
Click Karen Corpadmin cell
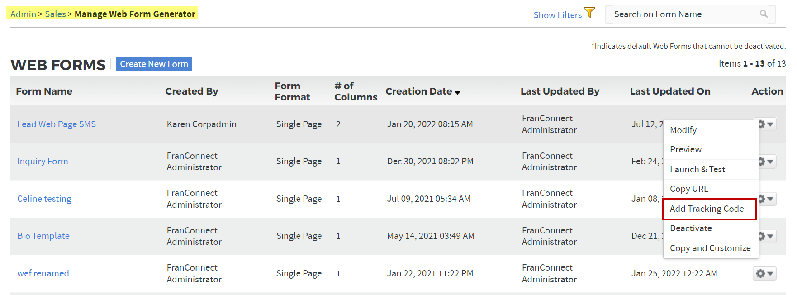pyautogui.click(x=201, y=124)
